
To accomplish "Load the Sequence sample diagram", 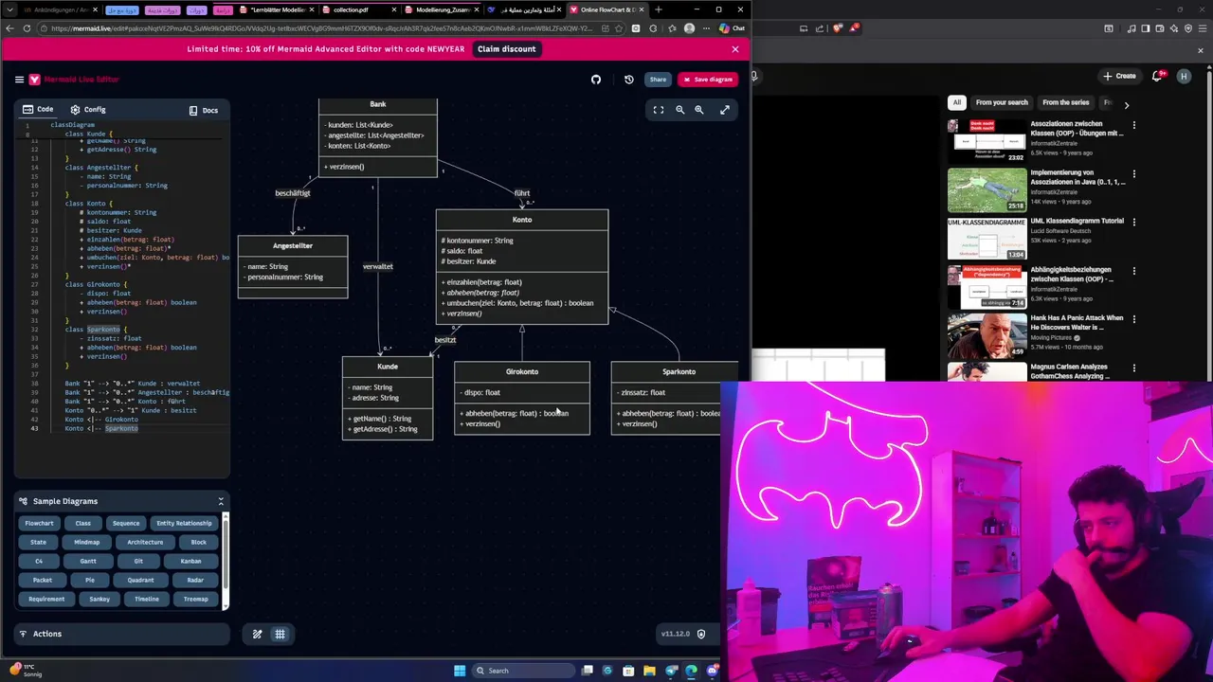I will 126,523.
